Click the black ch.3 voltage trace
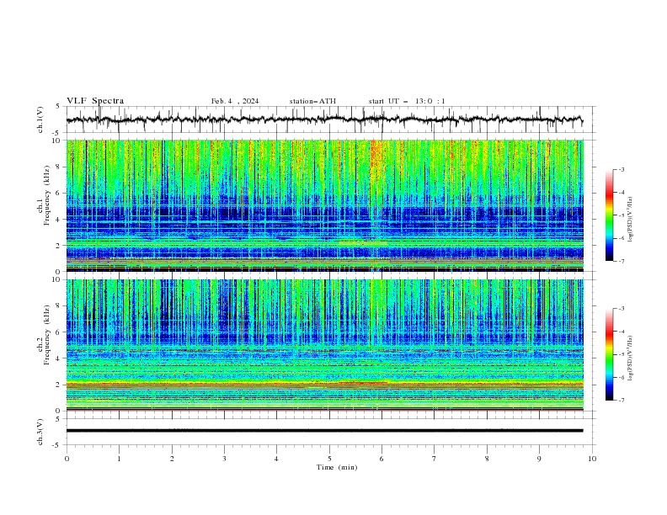 [x=324, y=431]
